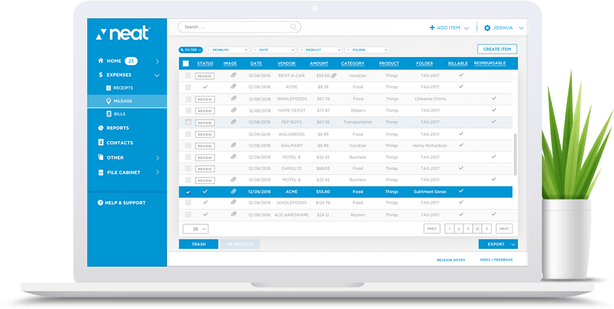The height and width of the screenshot is (309, 614).
Task: Open the Reports pie chart icon
Action: click(x=101, y=128)
